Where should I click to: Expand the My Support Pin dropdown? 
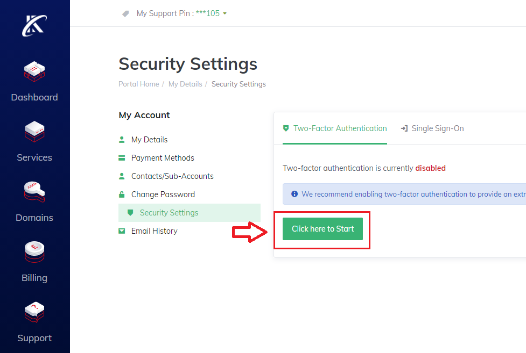[225, 13]
